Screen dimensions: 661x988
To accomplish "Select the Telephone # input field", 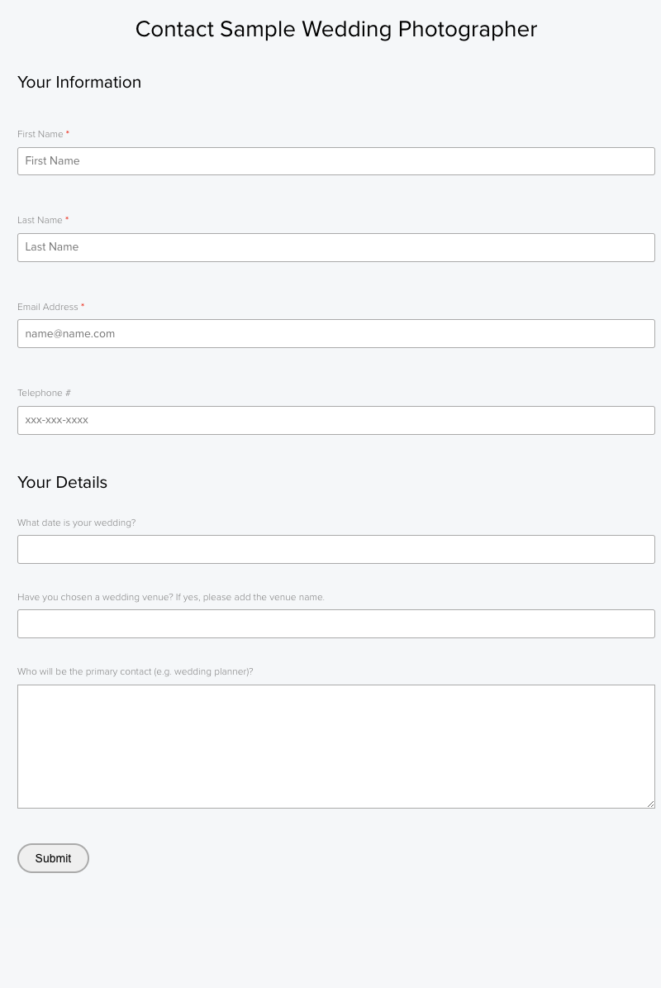I will [x=335, y=420].
